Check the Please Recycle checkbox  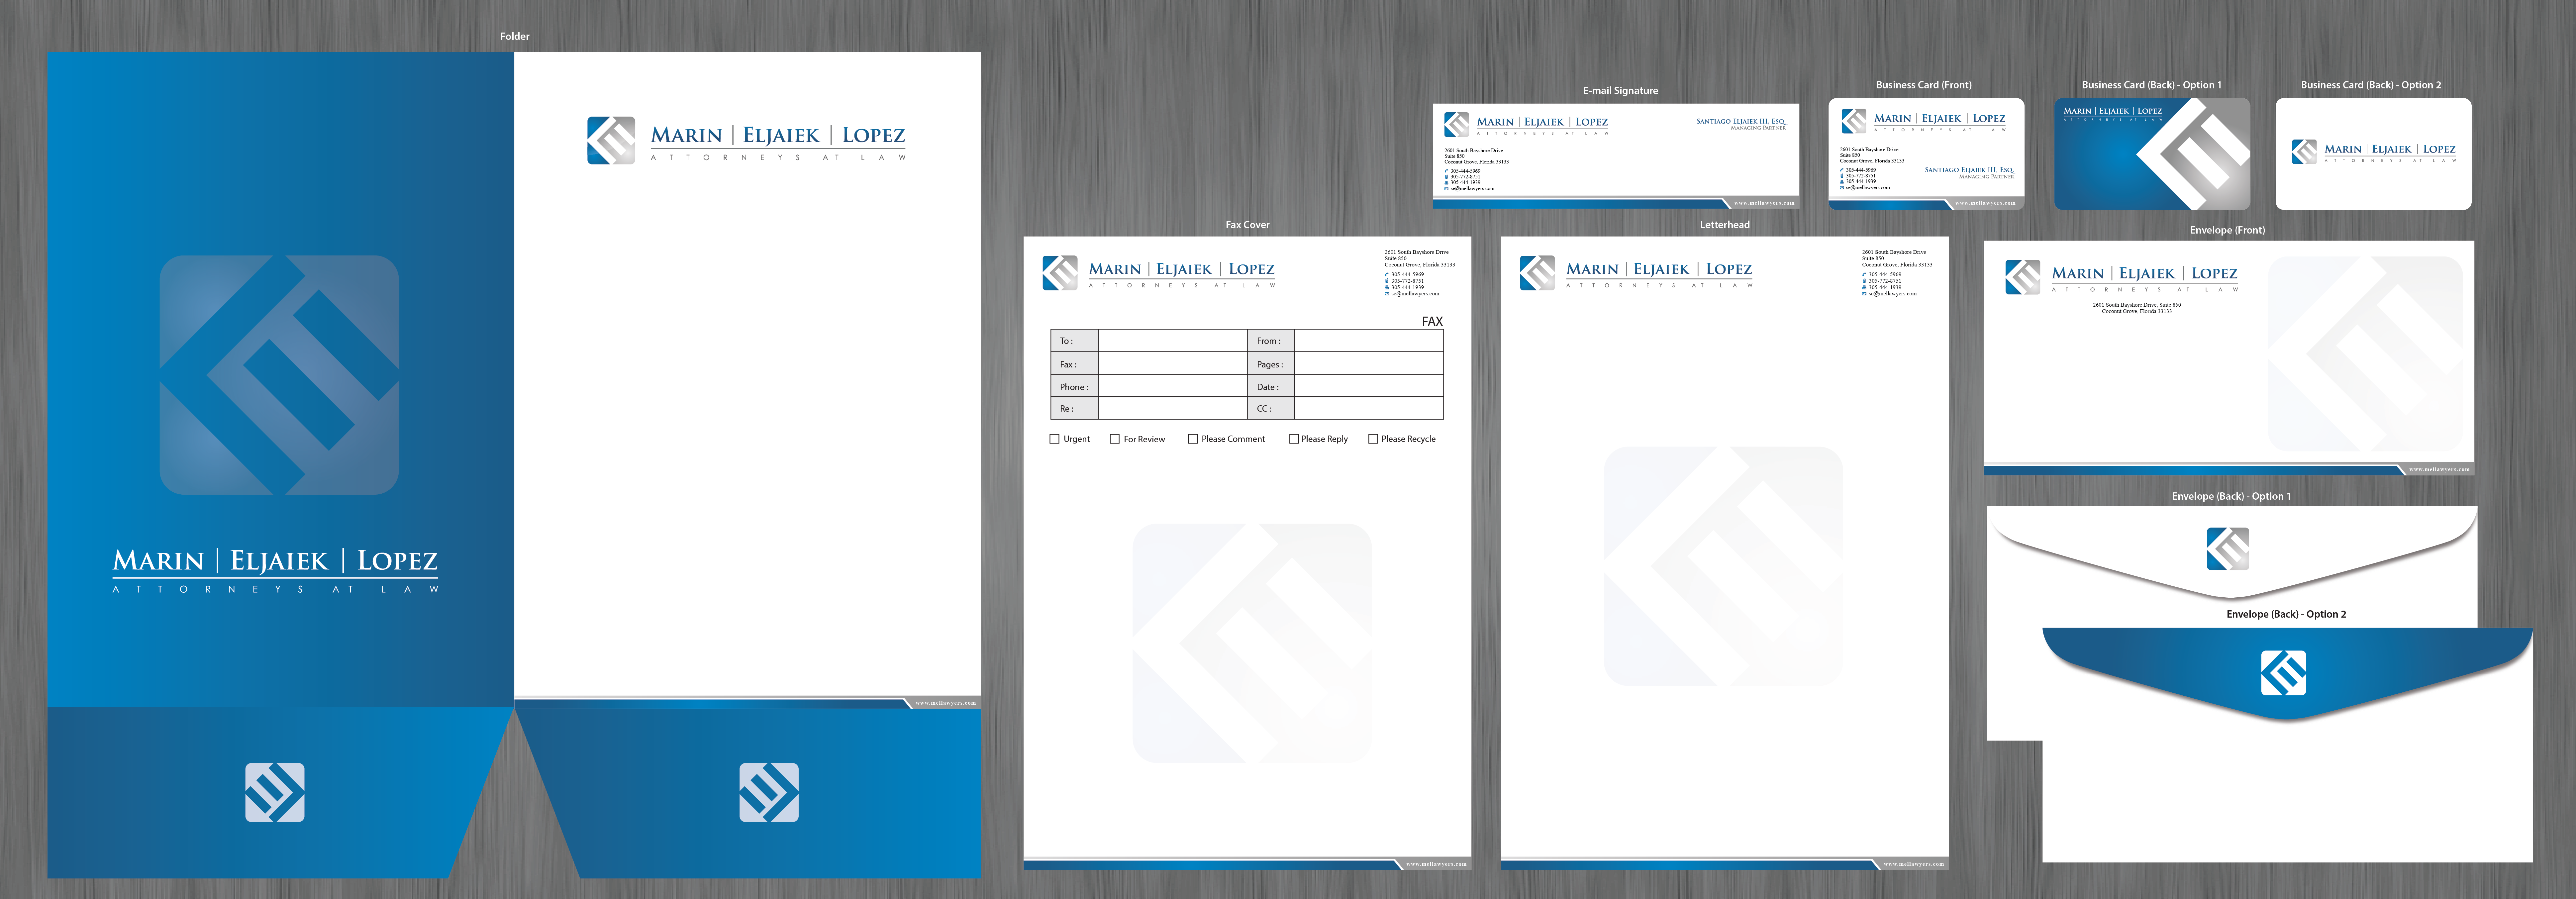(x=1373, y=439)
